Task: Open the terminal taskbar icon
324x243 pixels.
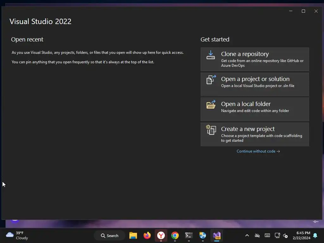Action: (189, 235)
